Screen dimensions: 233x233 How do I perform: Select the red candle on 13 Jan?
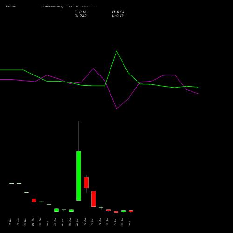tap(94, 199)
